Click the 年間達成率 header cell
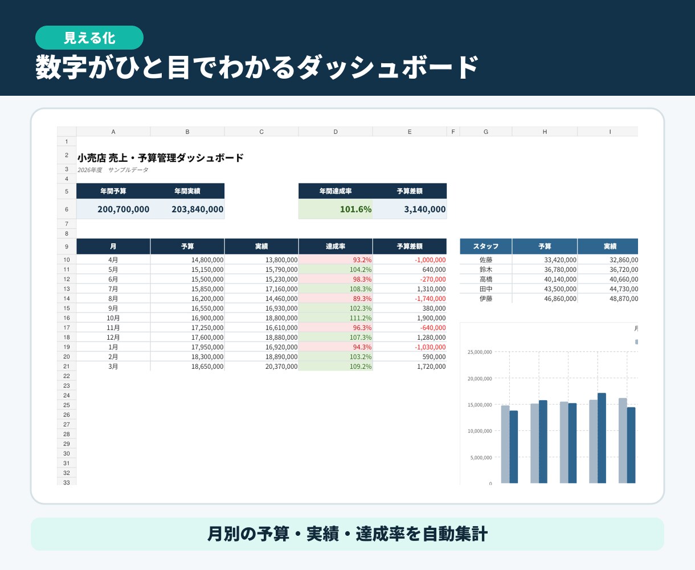 point(336,191)
